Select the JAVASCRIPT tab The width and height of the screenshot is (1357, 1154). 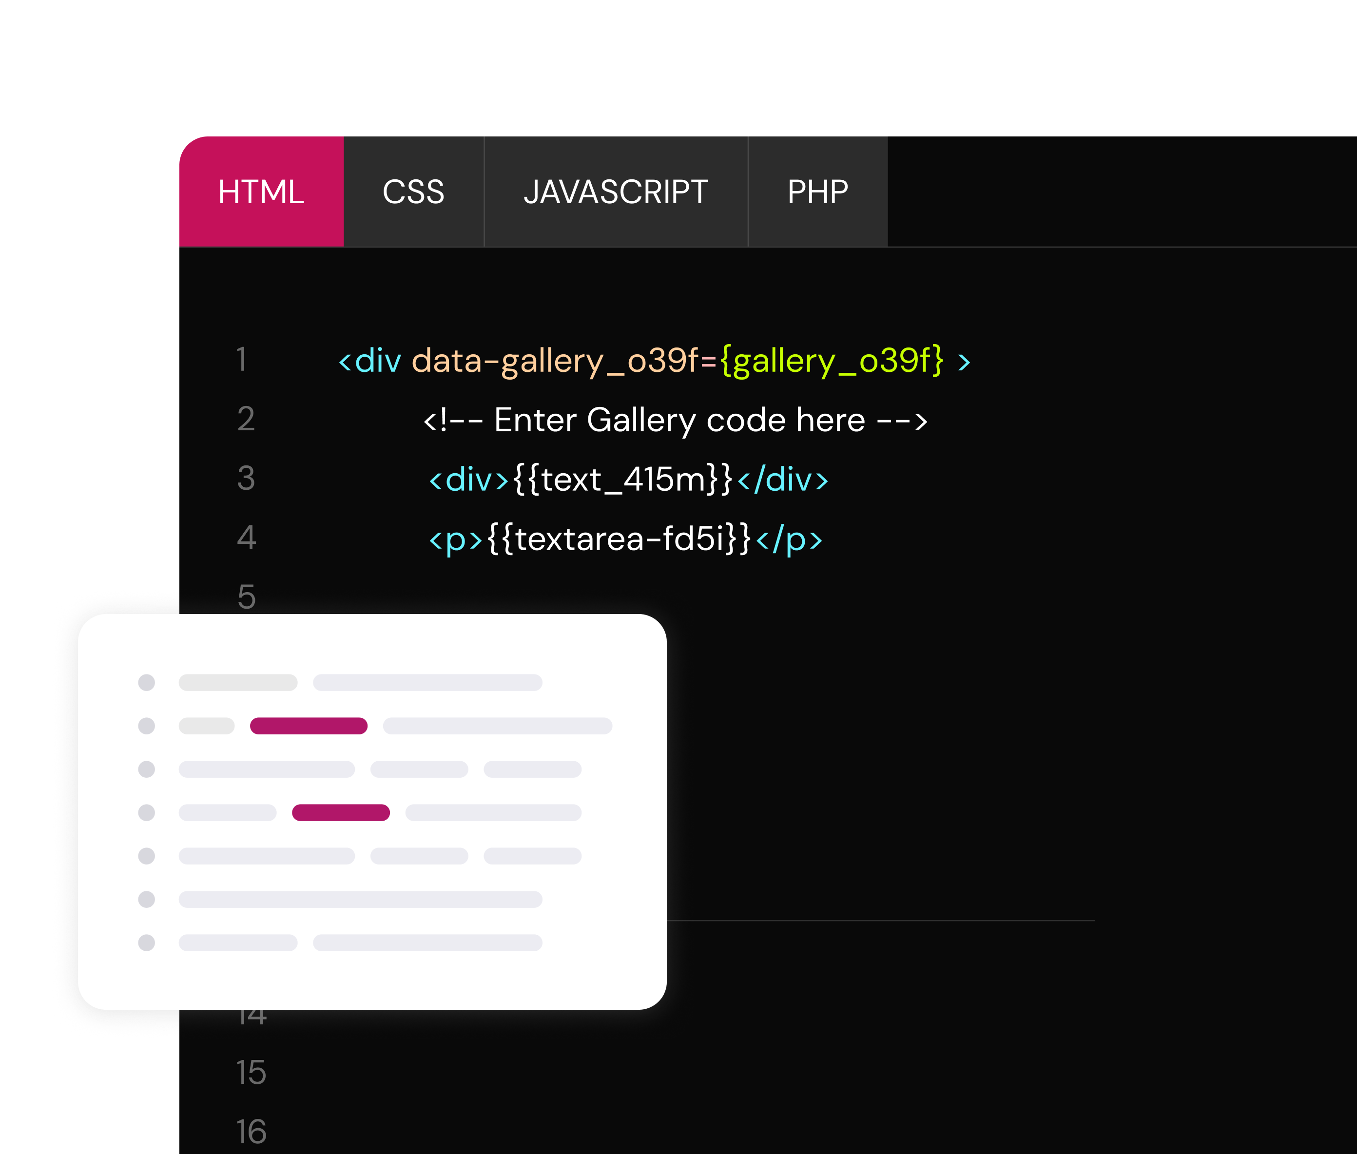[x=615, y=192]
